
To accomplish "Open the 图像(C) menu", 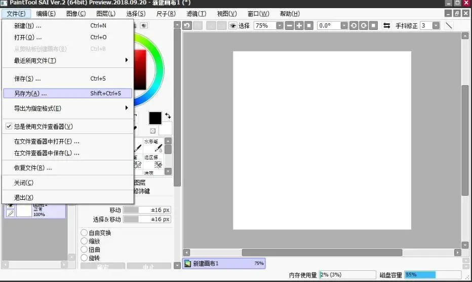I will [76, 14].
